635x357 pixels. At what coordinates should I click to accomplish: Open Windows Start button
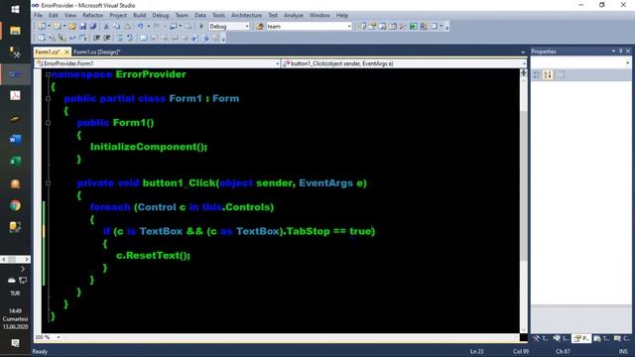16,9
